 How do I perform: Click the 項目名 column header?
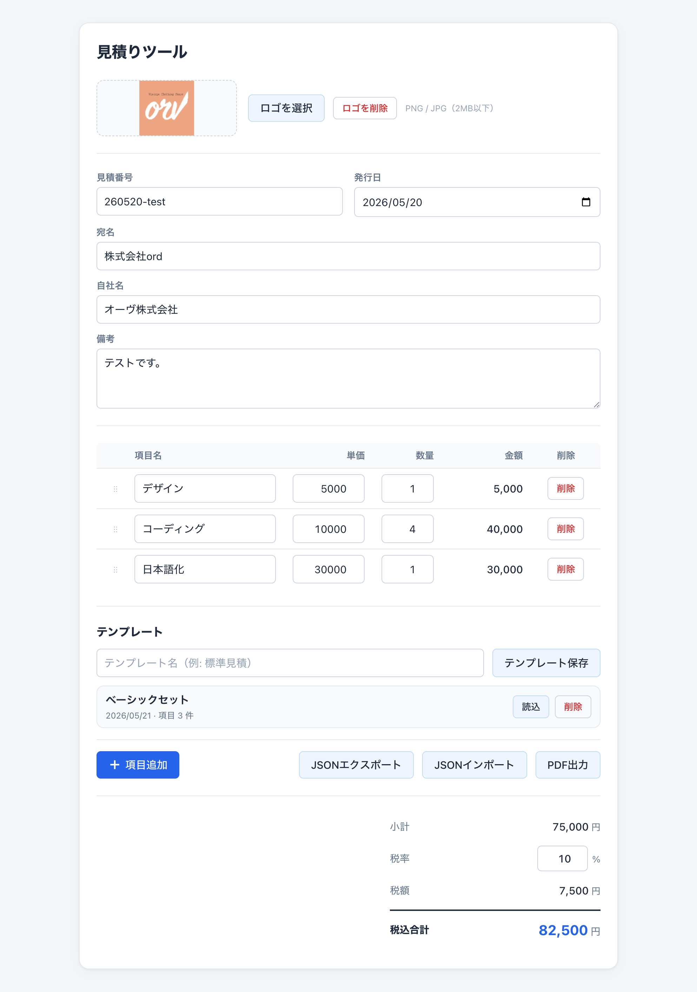pyautogui.click(x=148, y=455)
